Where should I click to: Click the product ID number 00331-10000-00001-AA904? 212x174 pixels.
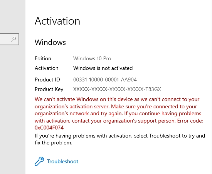click(x=105, y=80)
